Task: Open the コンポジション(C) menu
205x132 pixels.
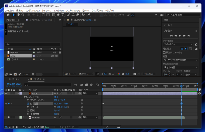Action: pos(33,11)
